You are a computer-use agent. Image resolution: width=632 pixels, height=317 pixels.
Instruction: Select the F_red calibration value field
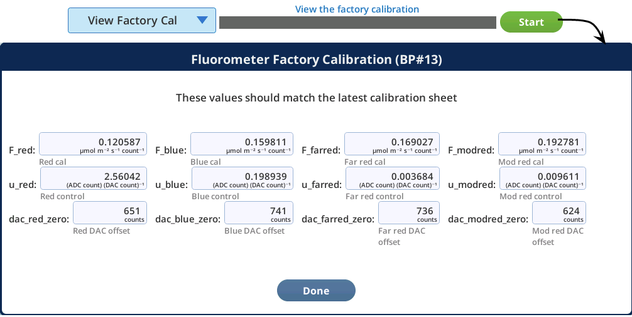(x=93, y=144)
